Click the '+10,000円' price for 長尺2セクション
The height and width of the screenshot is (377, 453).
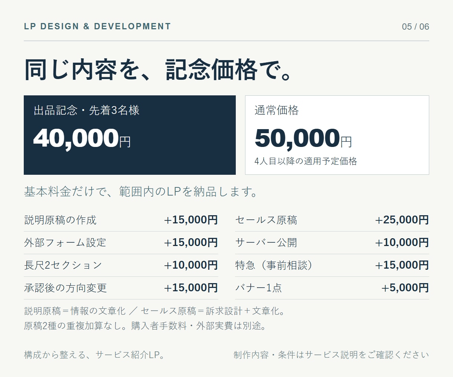pyautogui.click(x=191, y=265)
